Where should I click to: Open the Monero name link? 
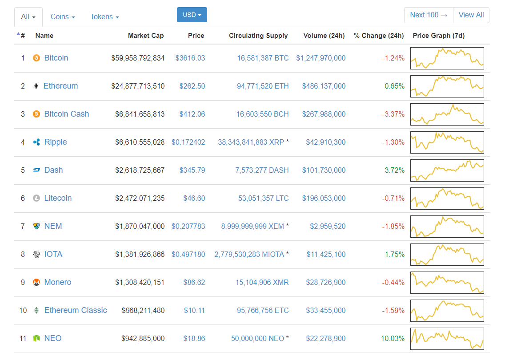click(58, 282)
